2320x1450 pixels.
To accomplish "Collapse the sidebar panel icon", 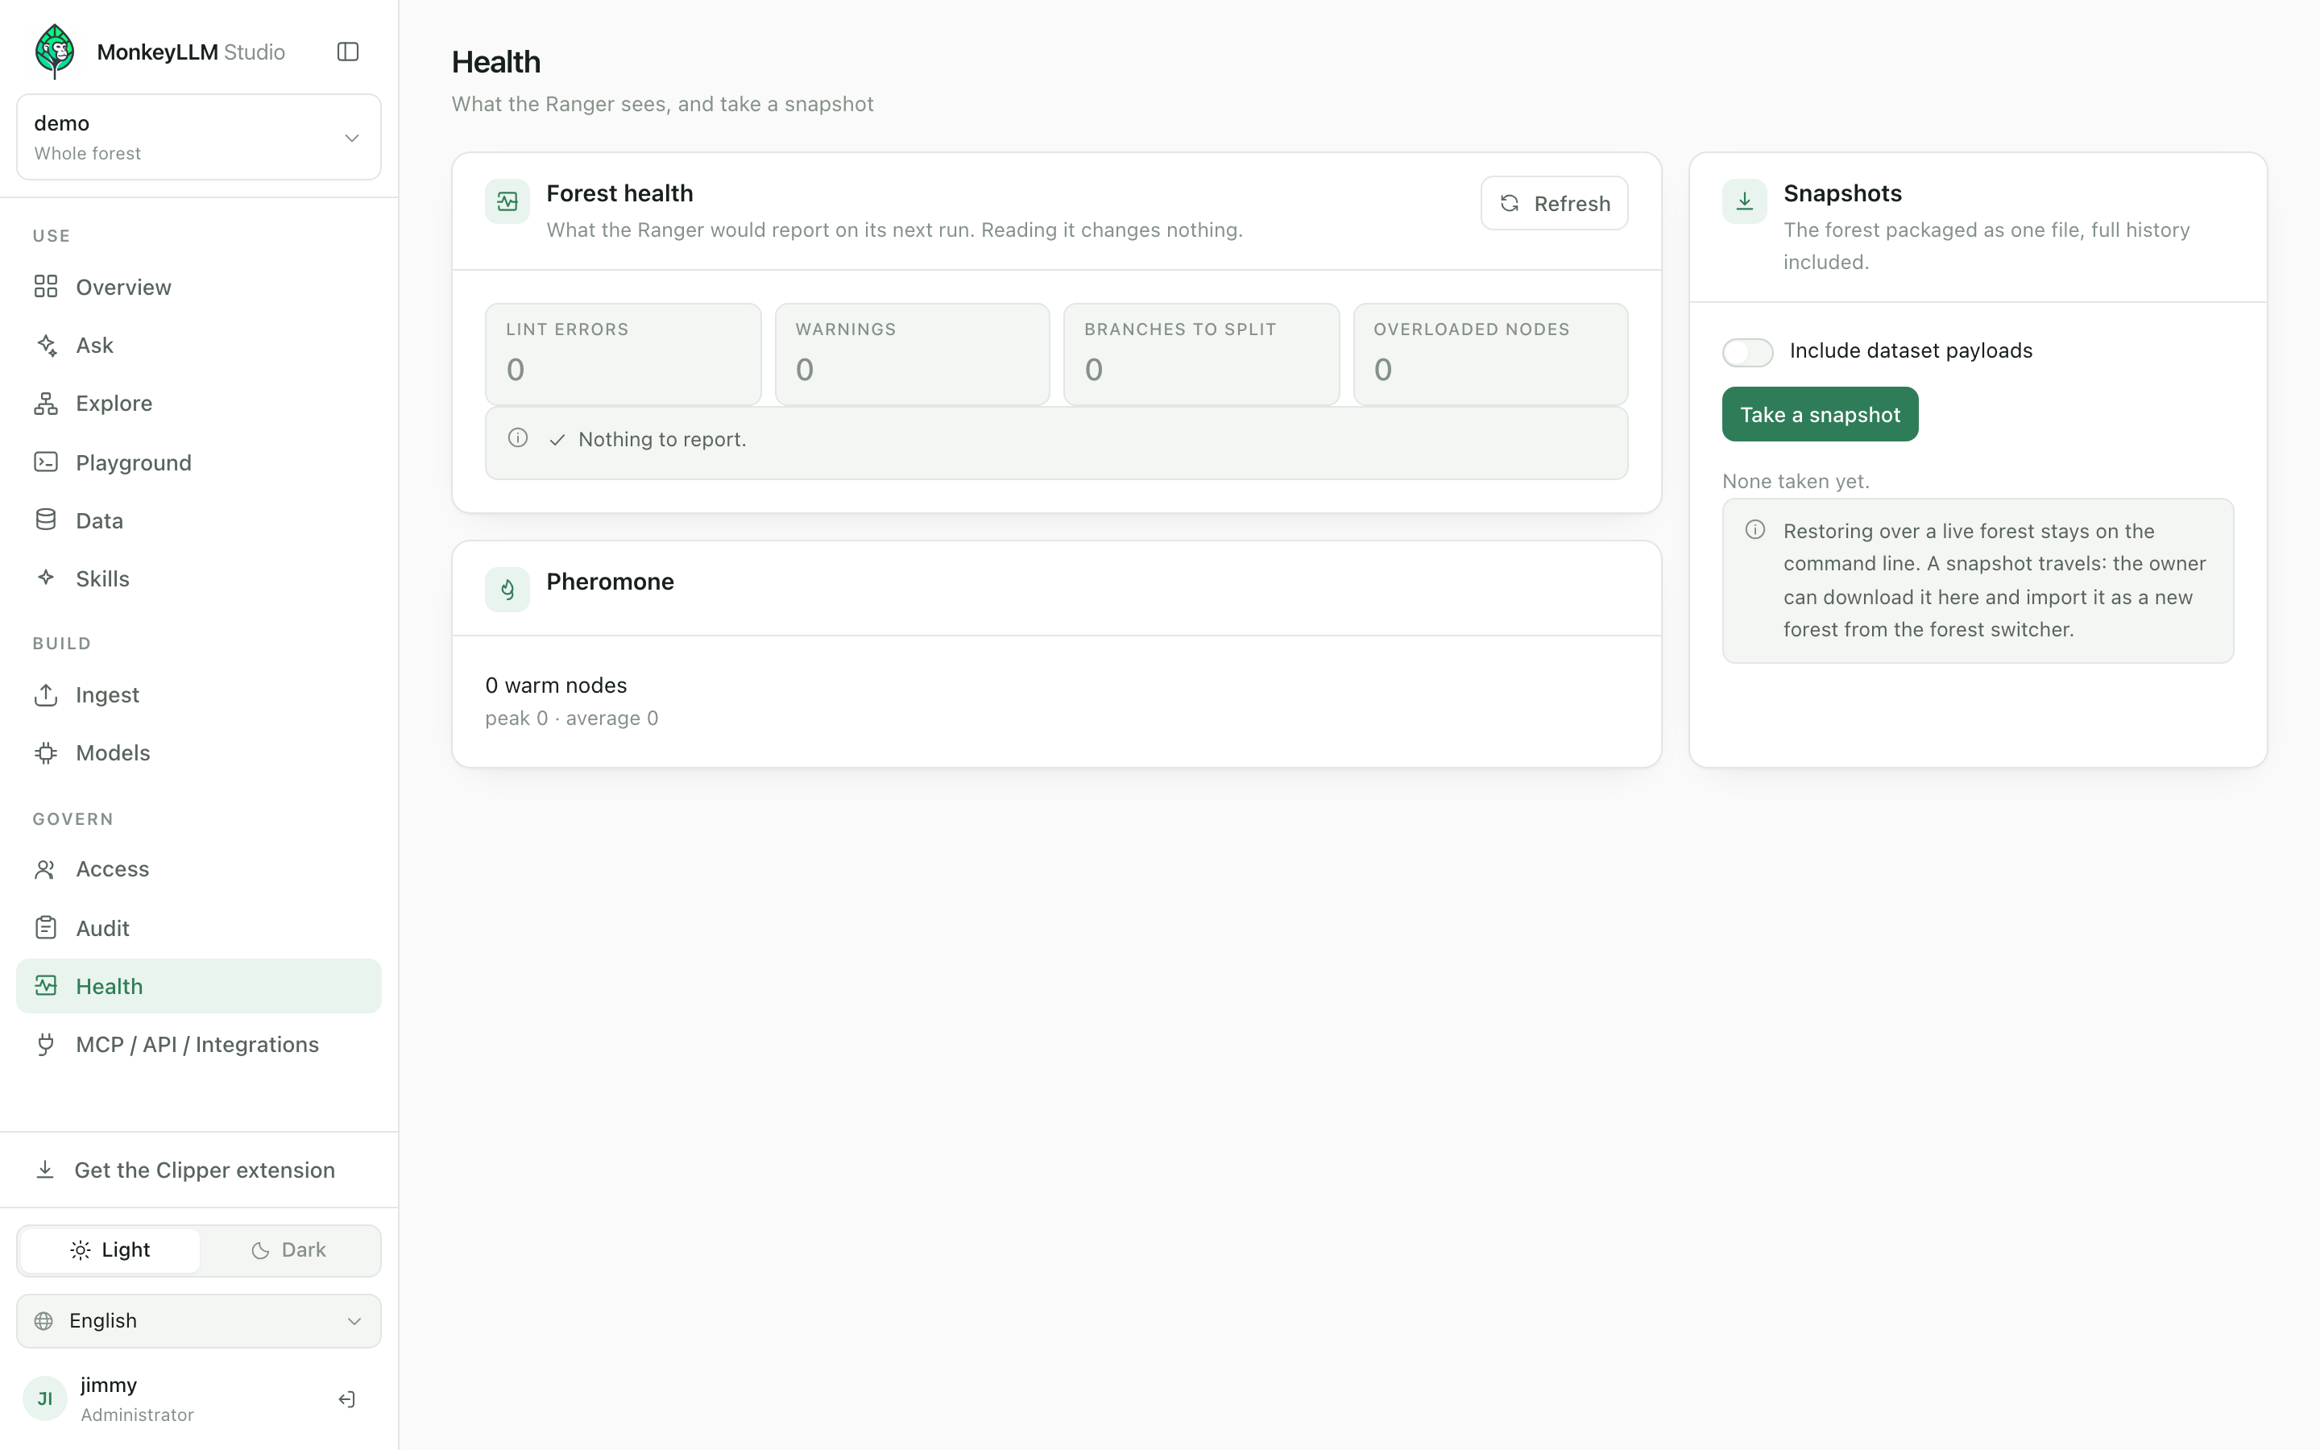I will pos(348,52).
